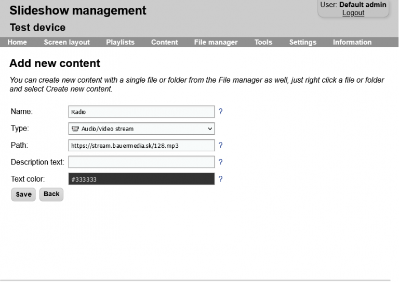Click the help icon next to Text color
399x282 pixels.
tap(220, 179)
